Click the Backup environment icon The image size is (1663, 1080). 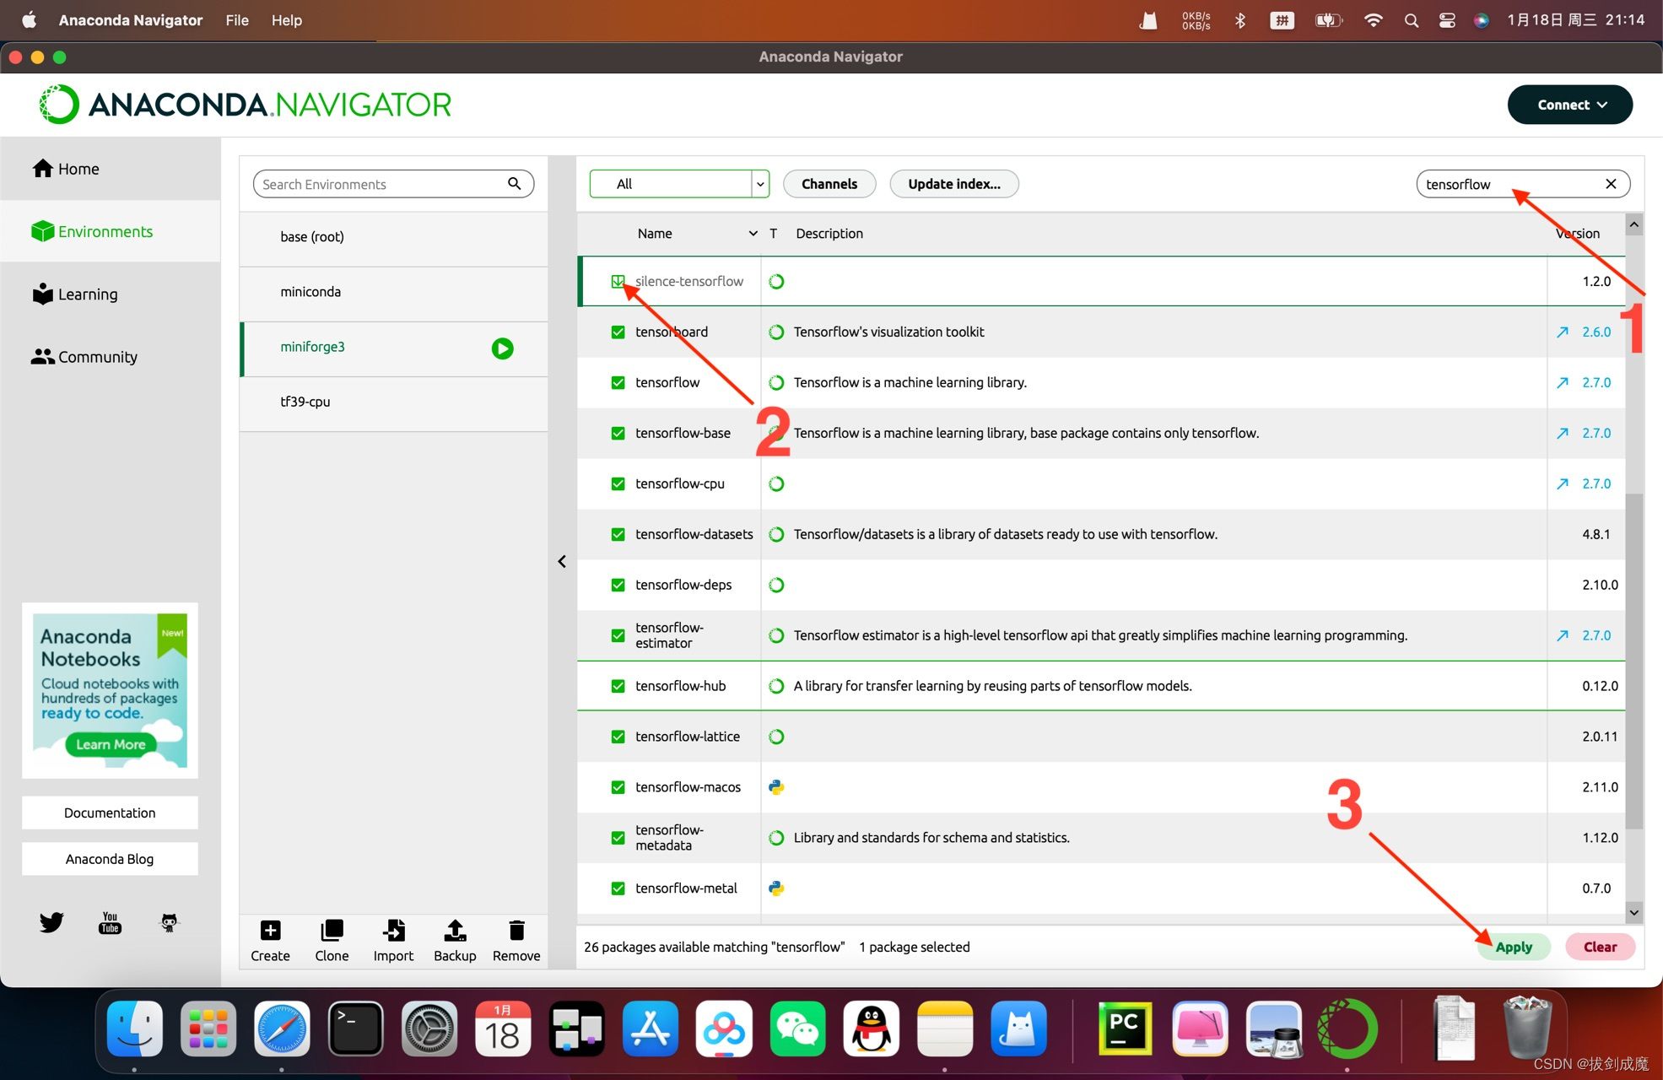[455, 931]
